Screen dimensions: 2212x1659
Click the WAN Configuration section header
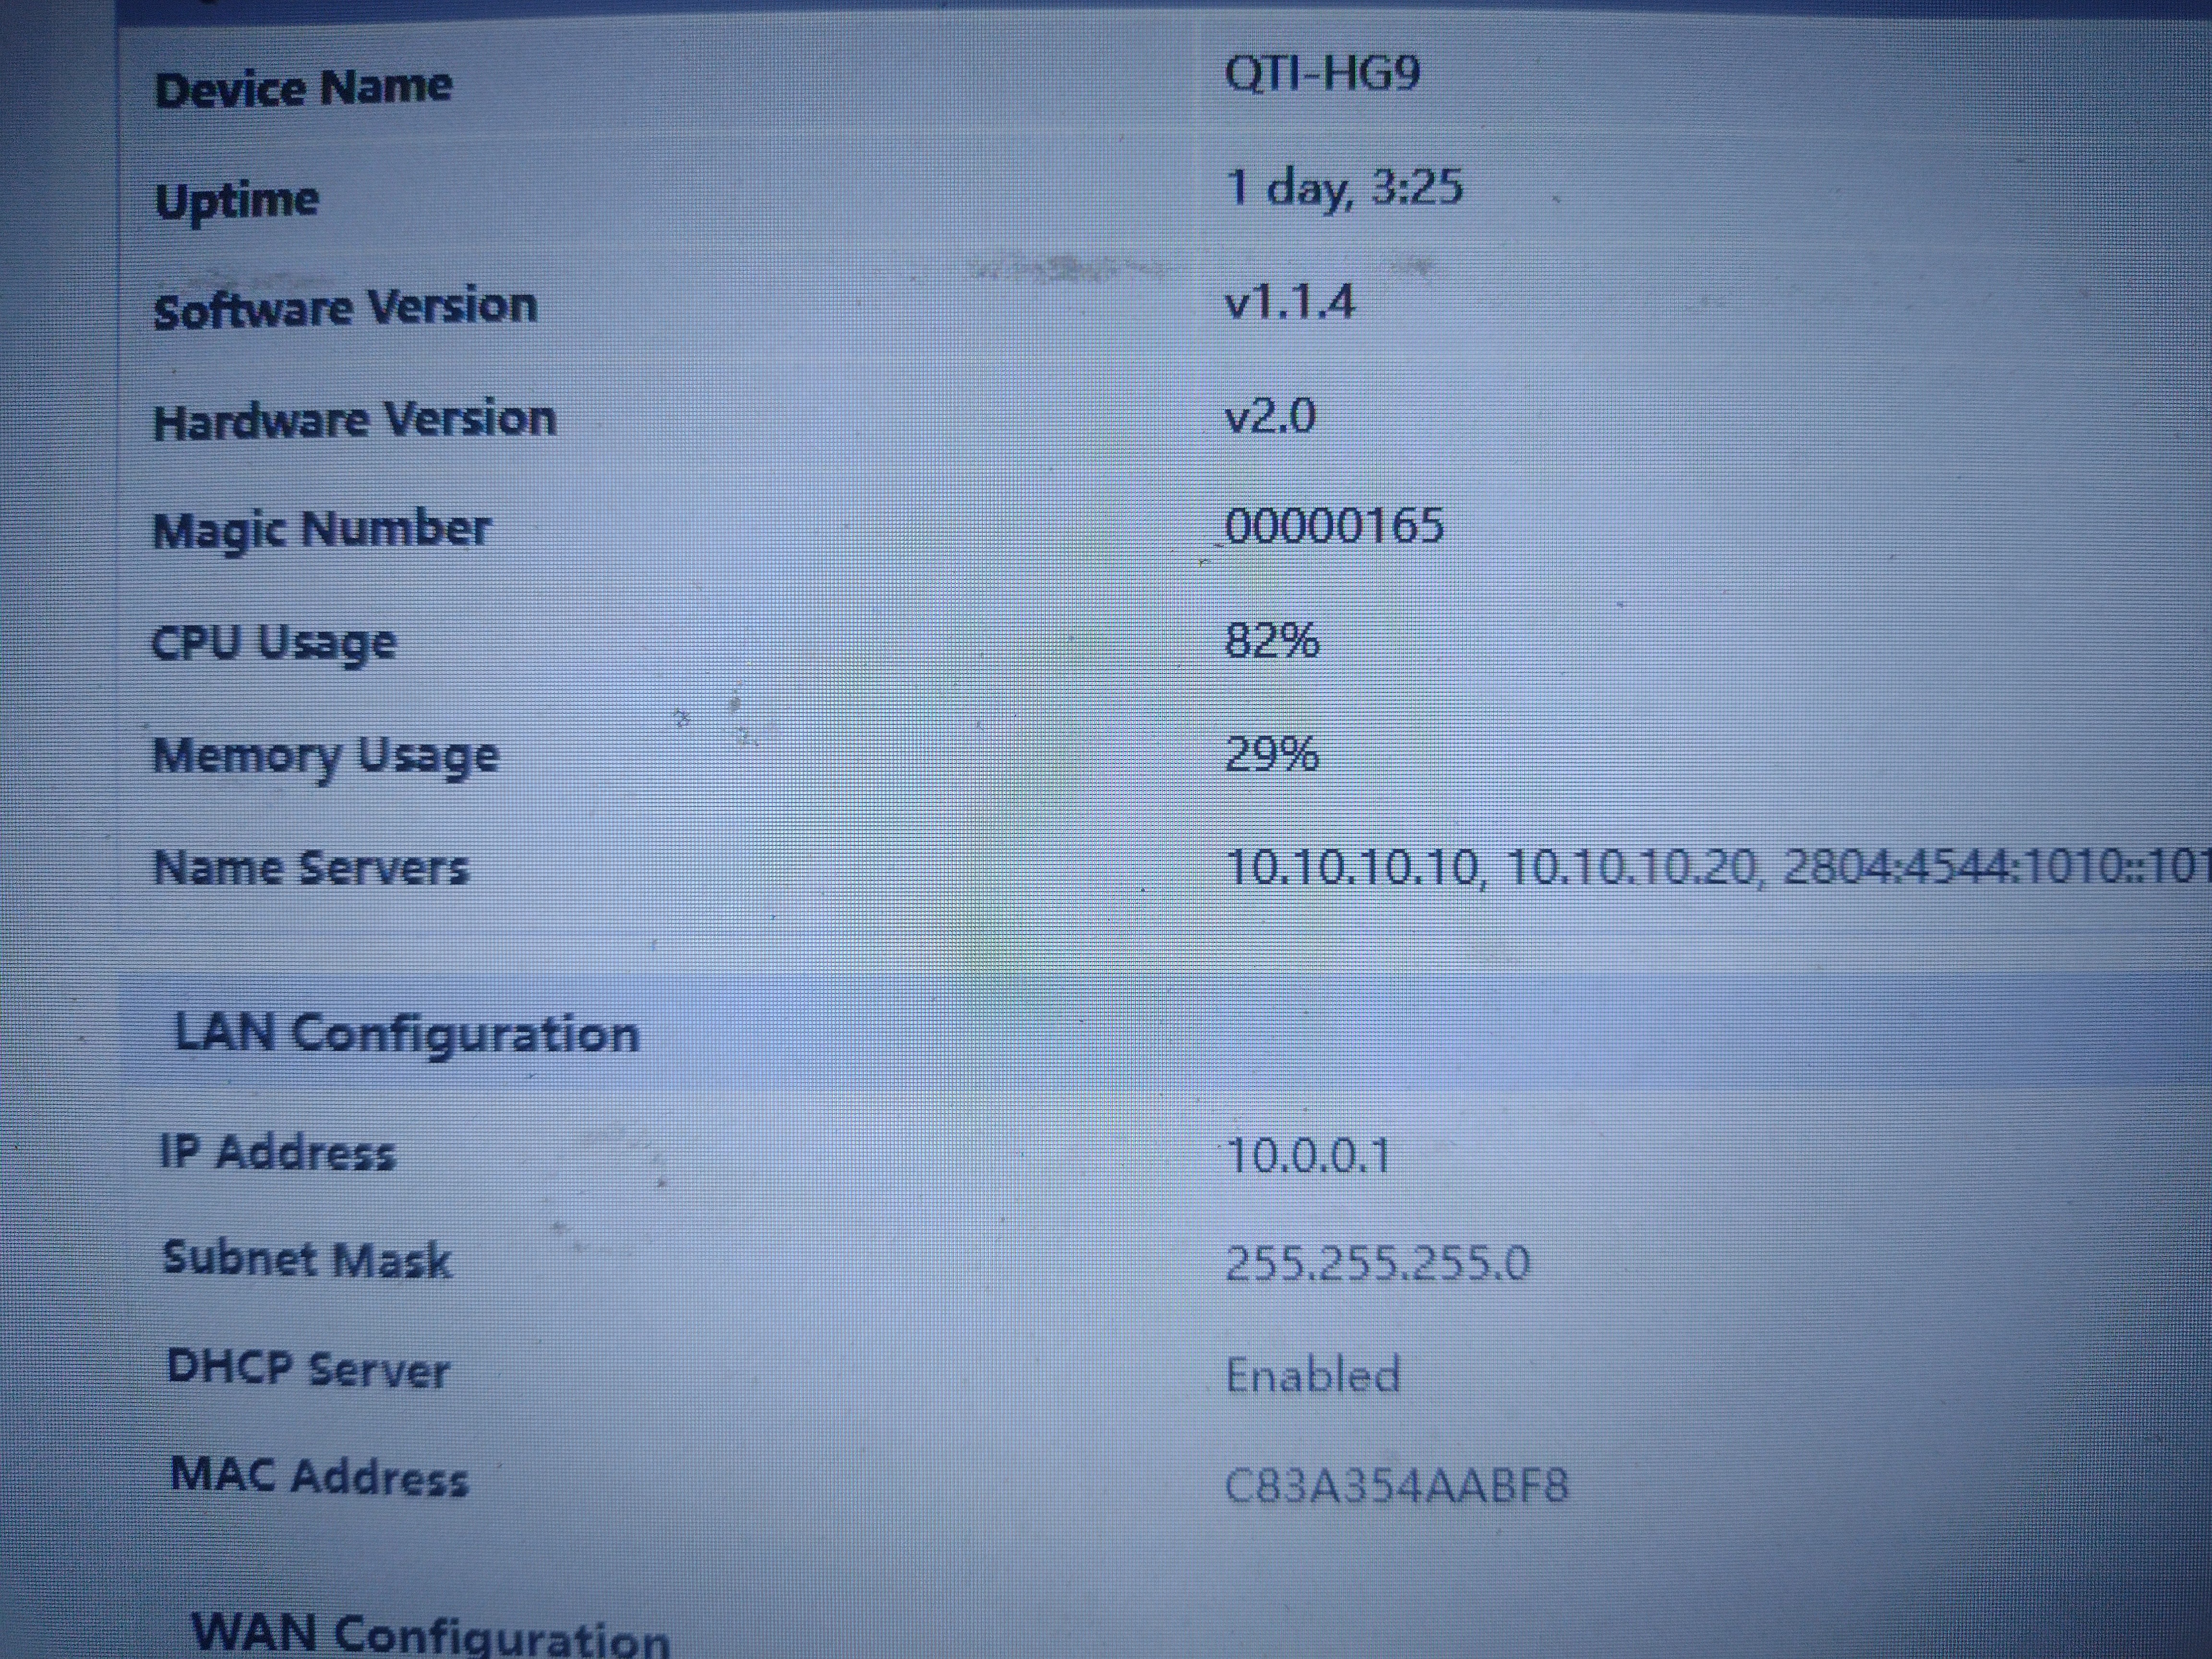430,1634
